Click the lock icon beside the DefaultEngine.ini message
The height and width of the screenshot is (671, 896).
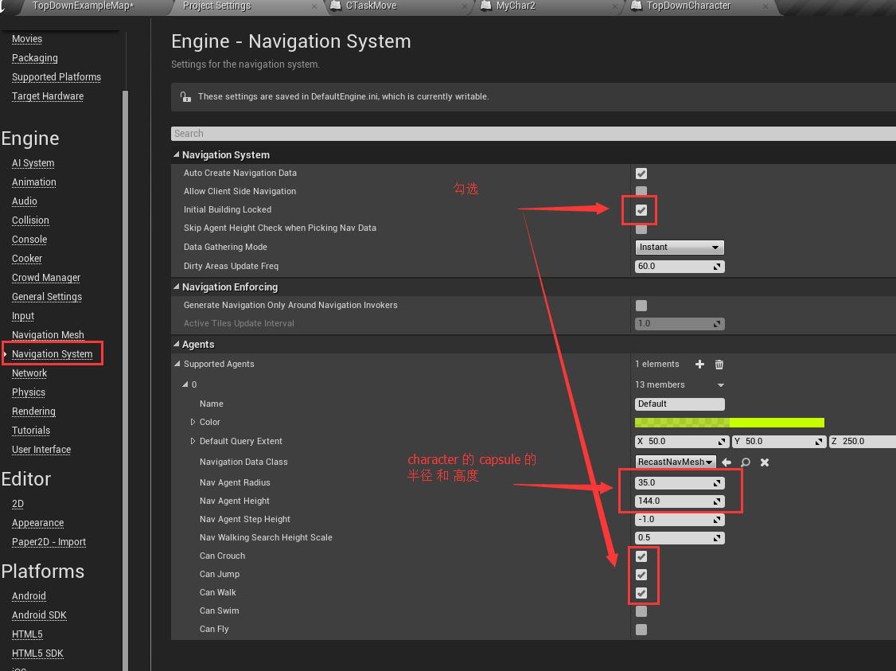point(185,96)
